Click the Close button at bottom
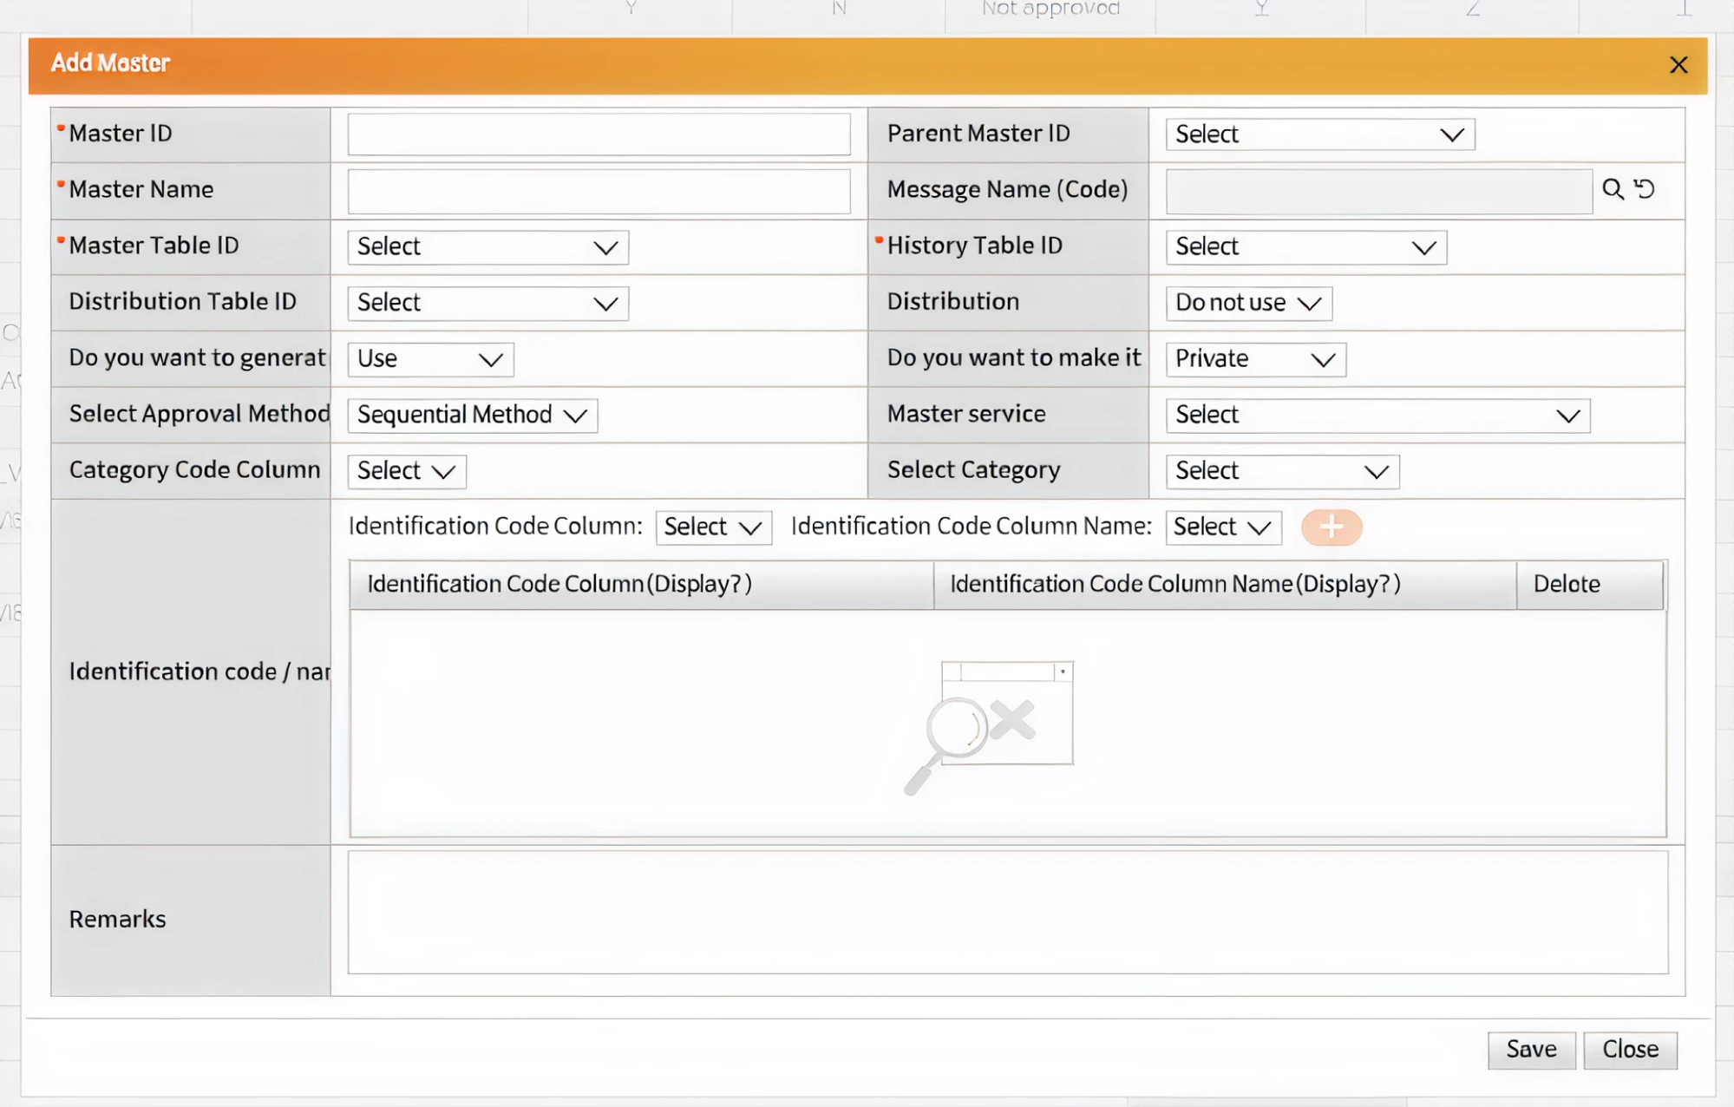Screen dimensions: 1734x1107 coord(1629,1050)
